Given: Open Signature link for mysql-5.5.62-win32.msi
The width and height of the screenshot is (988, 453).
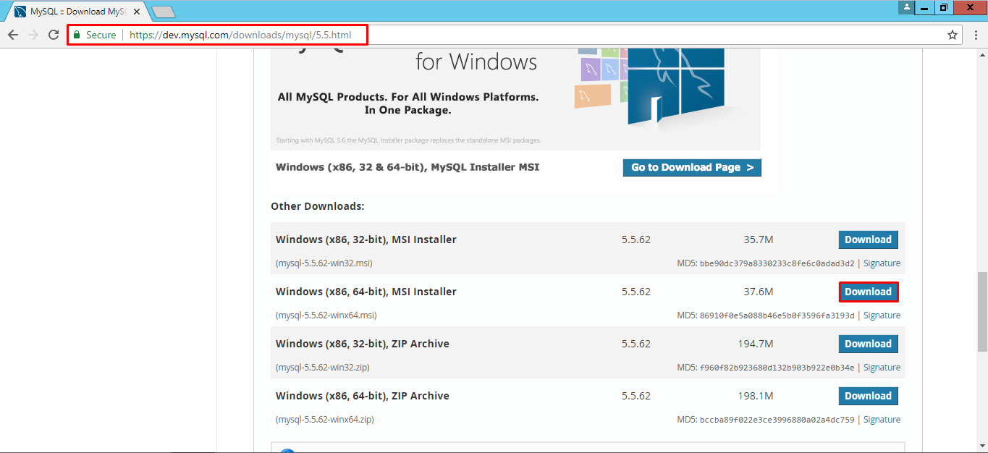Looking at the screenshot, I should [x=882, y=263].
